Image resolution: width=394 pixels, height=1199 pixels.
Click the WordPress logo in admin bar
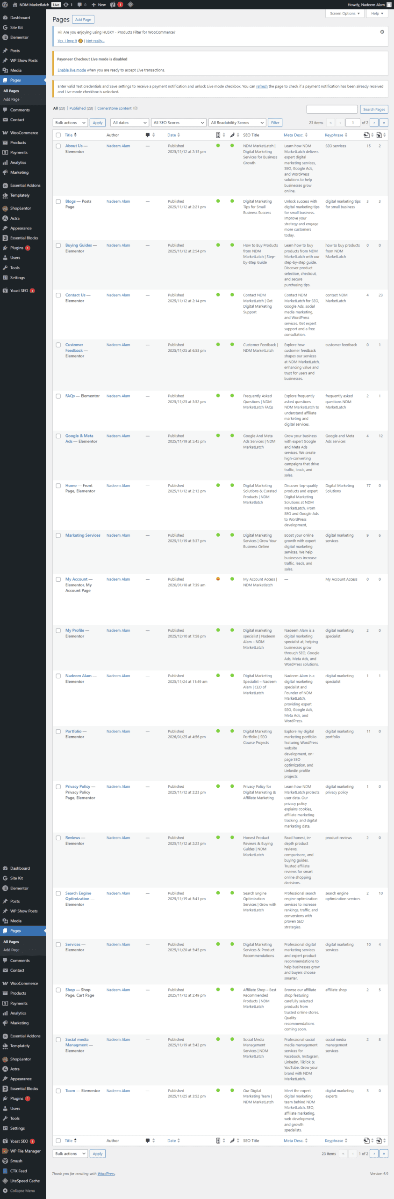(5, 5)
